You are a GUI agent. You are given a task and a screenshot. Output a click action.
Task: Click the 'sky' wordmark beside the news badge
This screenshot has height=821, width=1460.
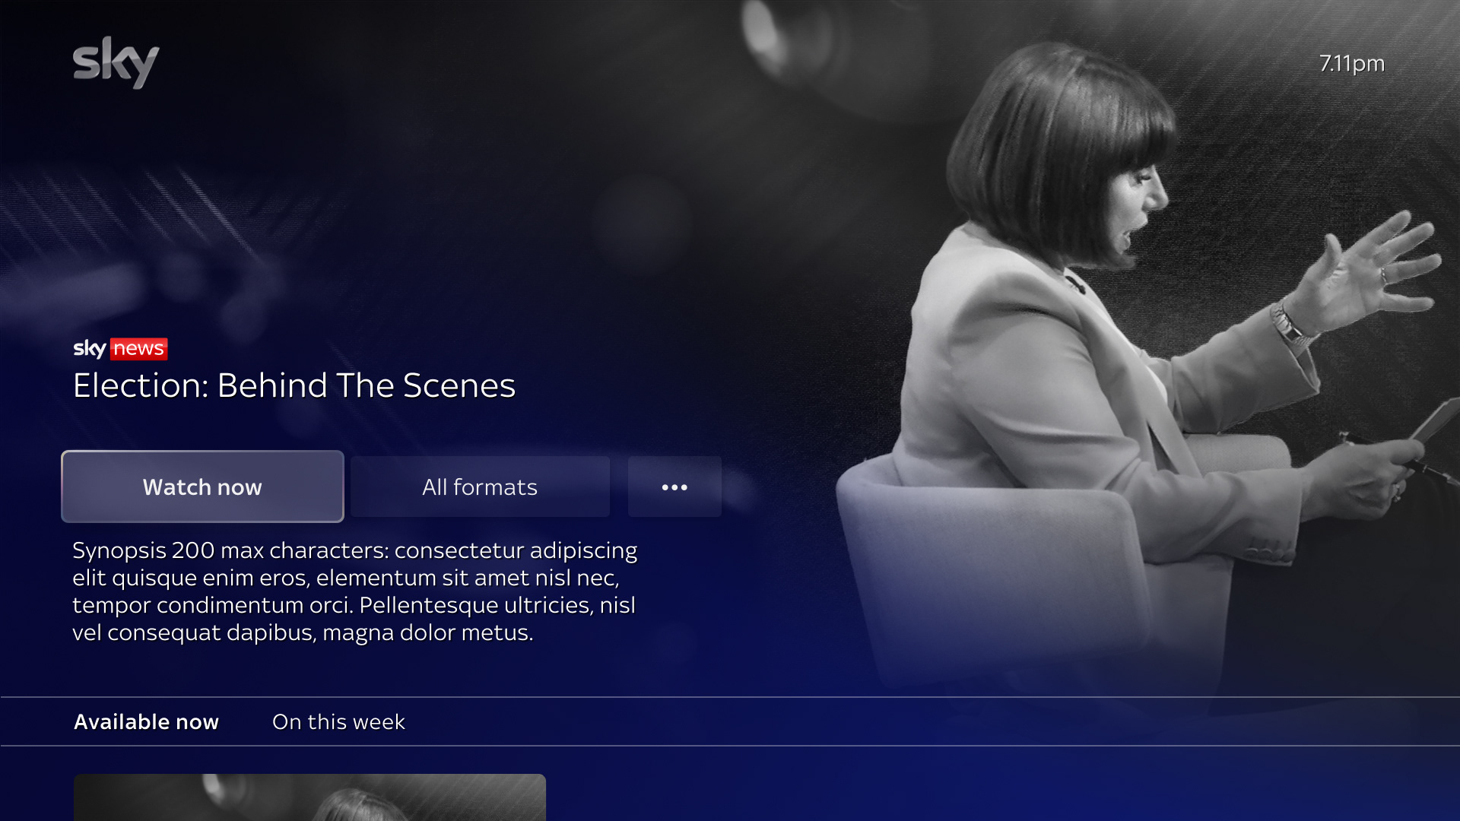[x=90, y=349]
